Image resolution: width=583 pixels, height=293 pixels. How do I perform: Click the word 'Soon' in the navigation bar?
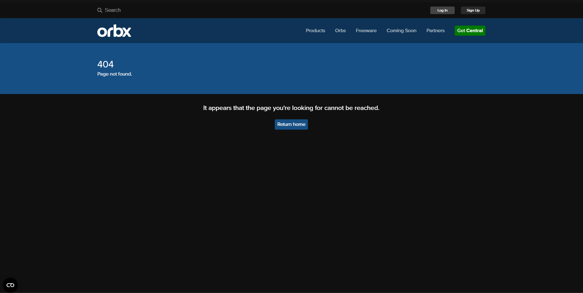pos(411,31)
